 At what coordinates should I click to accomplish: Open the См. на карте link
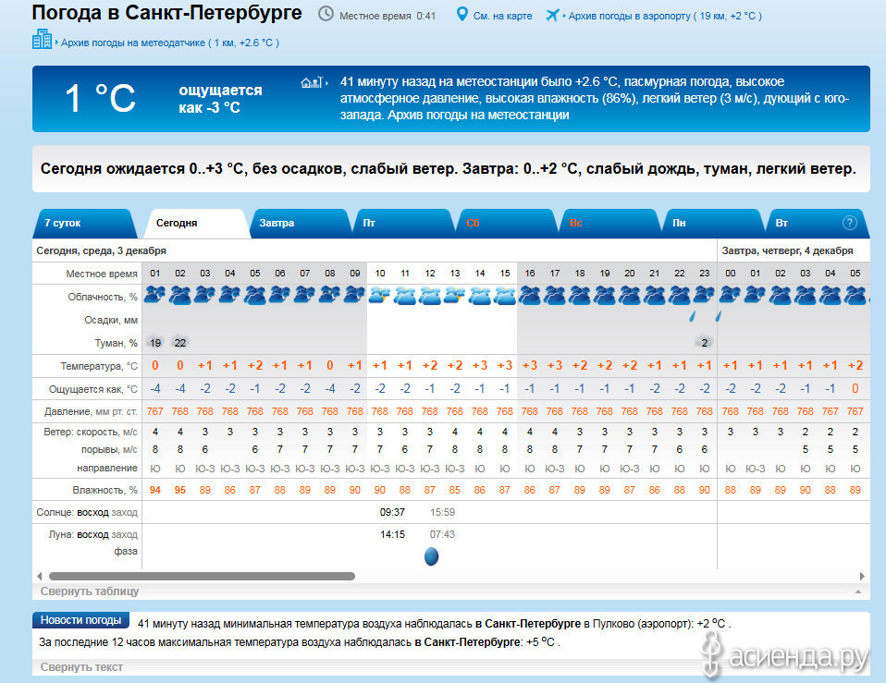[502, 16]
